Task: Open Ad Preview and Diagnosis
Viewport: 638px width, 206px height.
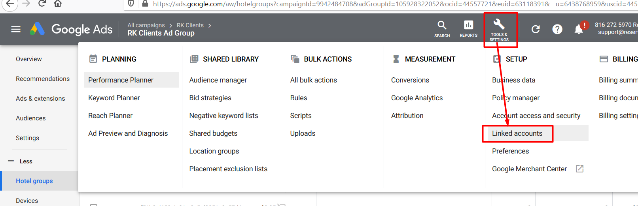Action: [x=128, y=133]
